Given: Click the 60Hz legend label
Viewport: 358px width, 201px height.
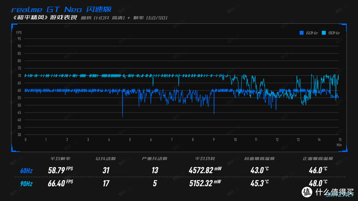Looking at the screenshot, I should 312,33.
